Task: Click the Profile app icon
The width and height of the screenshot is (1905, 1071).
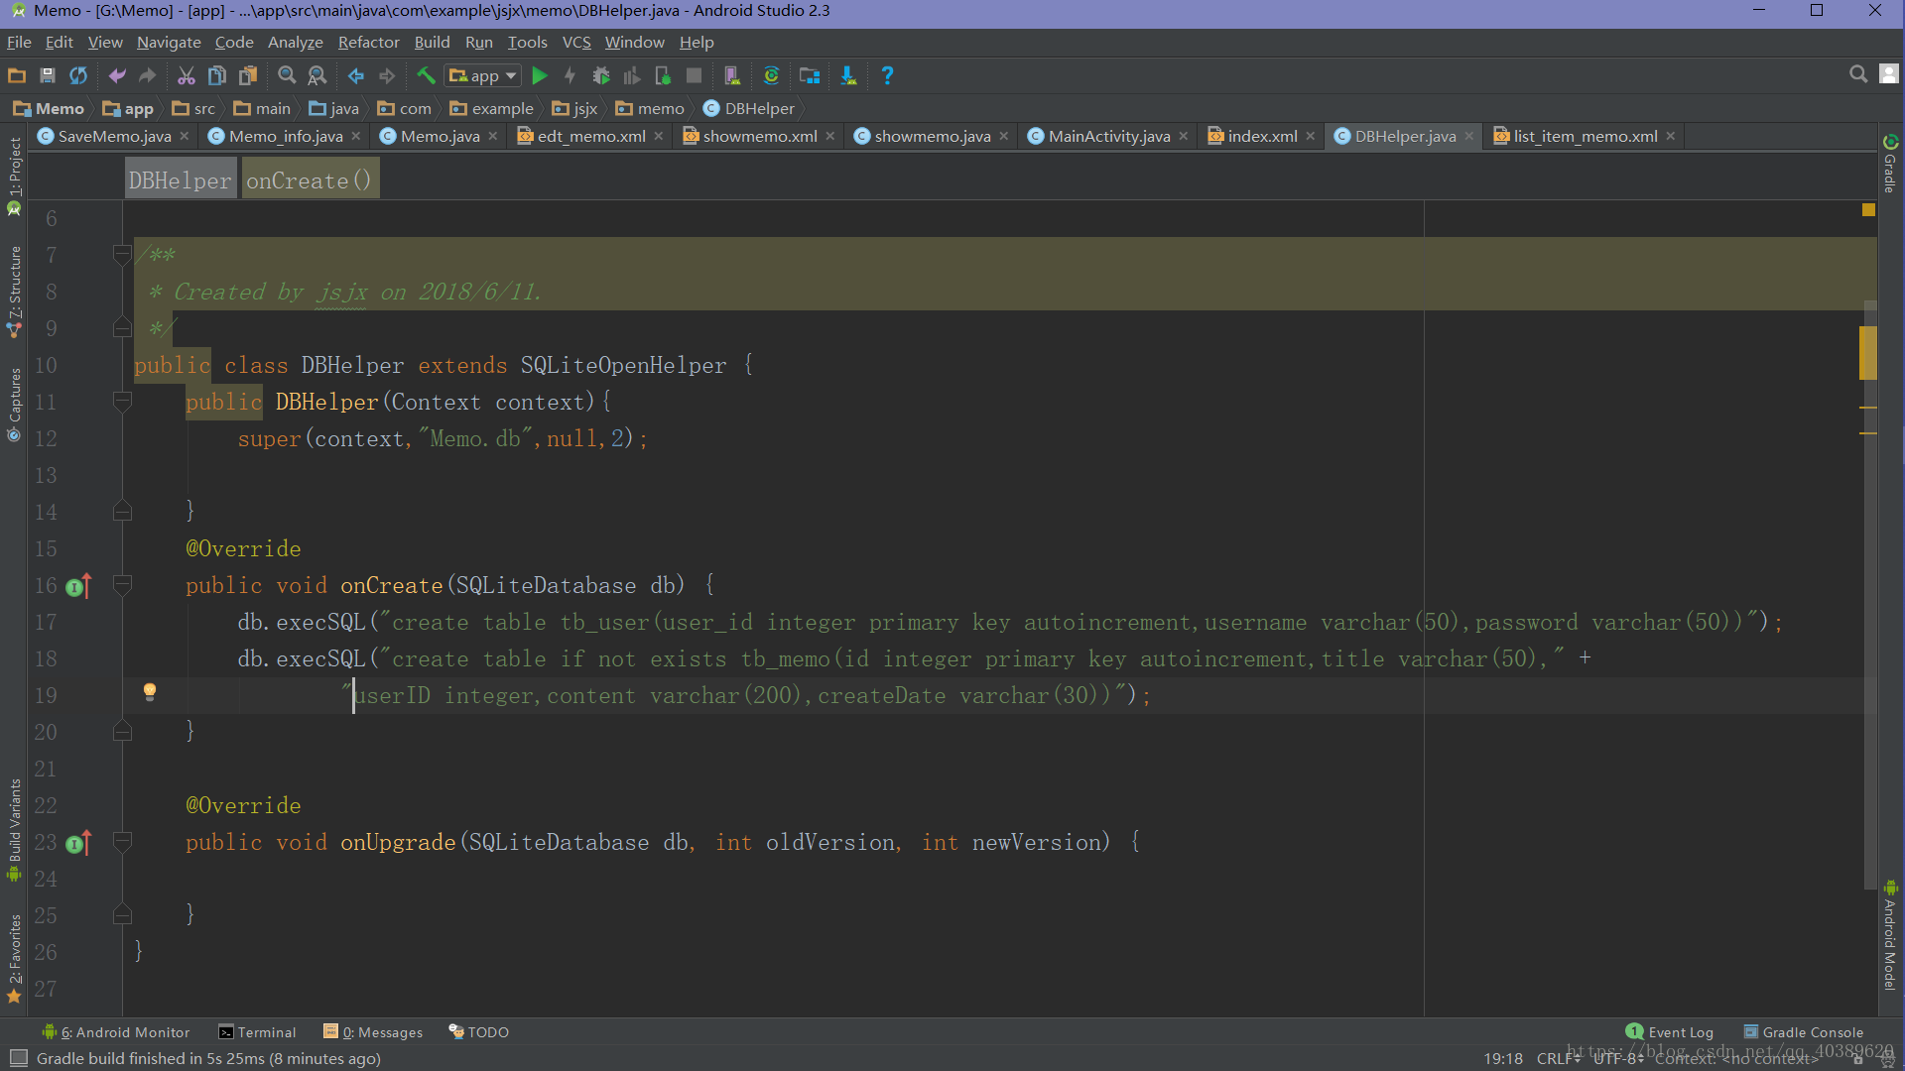Action: click(631, 75)
